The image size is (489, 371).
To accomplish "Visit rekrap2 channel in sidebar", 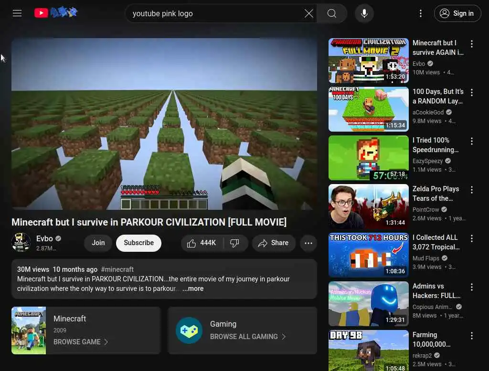I will pos(422,355).
